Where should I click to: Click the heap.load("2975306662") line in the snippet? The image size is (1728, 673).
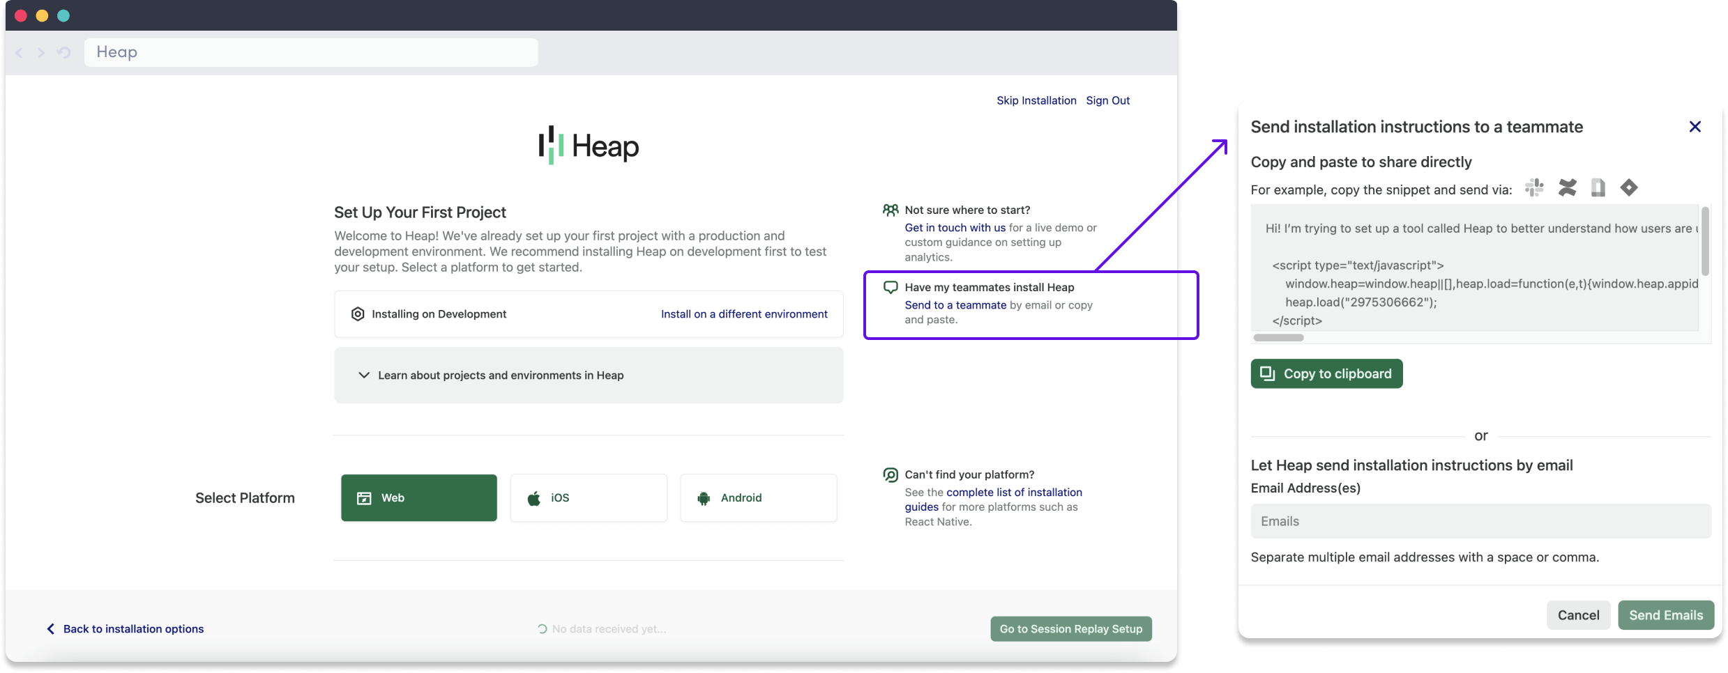click(1361, 302)
